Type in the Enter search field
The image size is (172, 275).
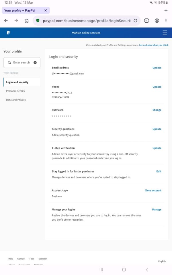point(21,62)
